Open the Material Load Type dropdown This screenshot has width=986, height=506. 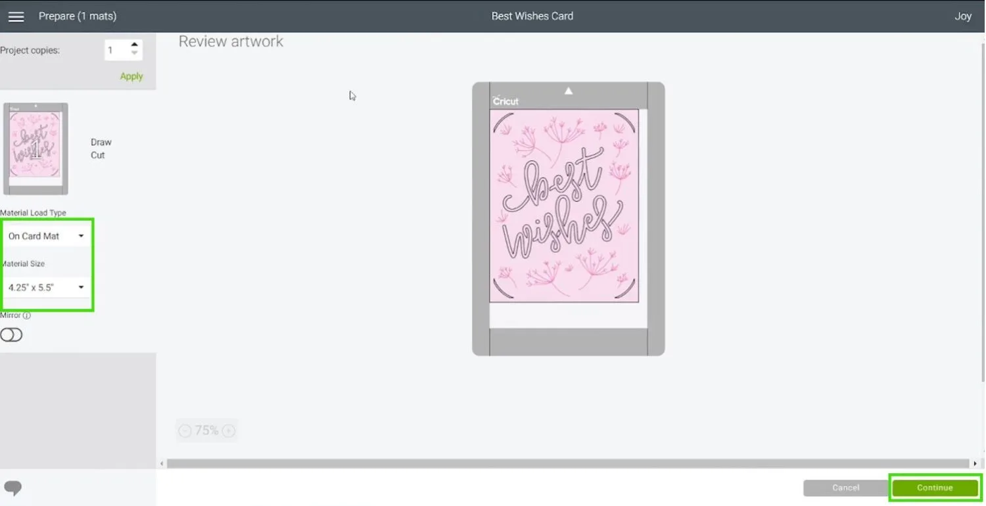click(x=47, y=236)
